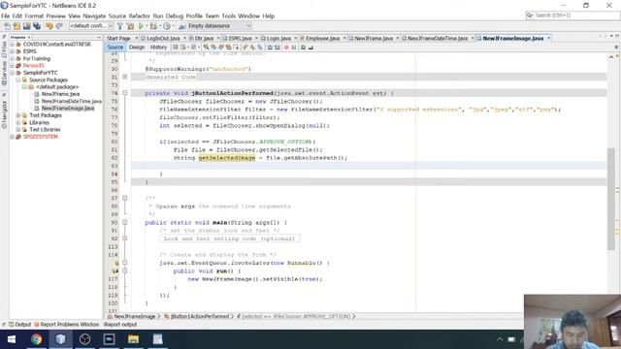Click the search magnifier icon in the search box
This screenshot has width=621, height=349.
coord(530,16)
